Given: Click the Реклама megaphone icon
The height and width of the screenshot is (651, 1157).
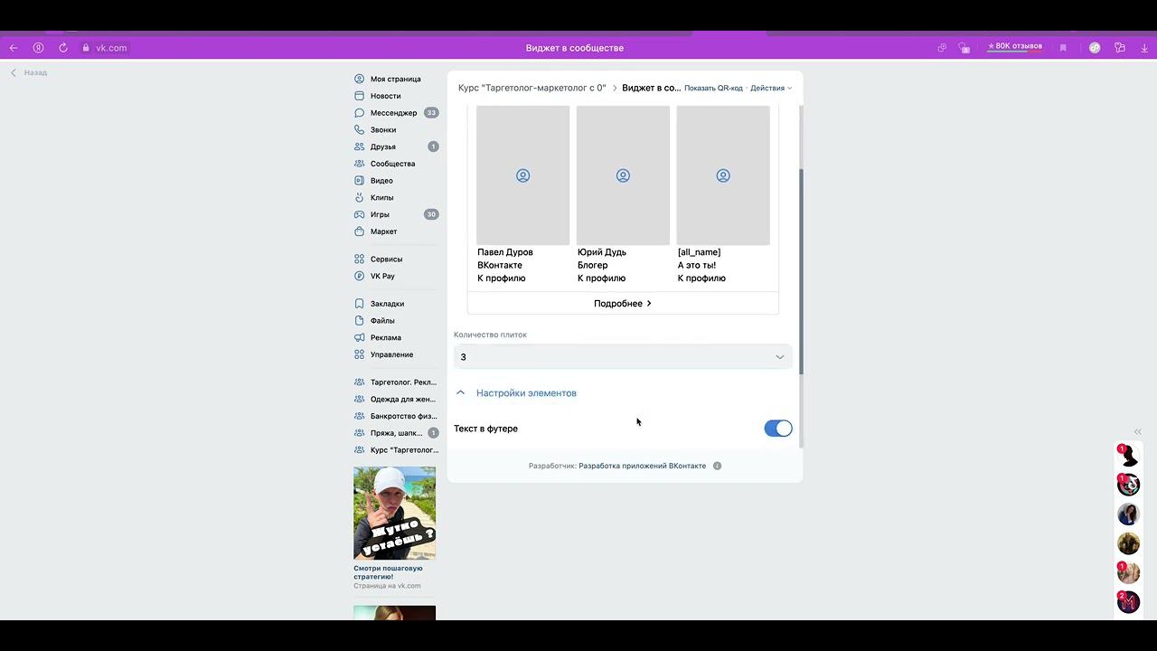Looking at the screenshot, I should (x=360, y=337).
